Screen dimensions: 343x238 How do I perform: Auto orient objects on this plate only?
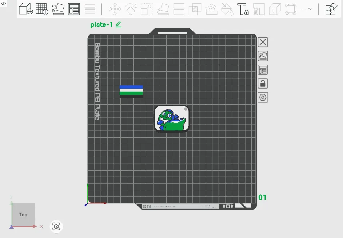coord(263,56)
